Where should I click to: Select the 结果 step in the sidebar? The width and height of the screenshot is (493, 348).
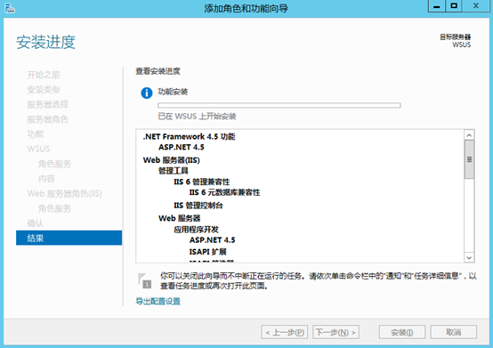[69, 238]
